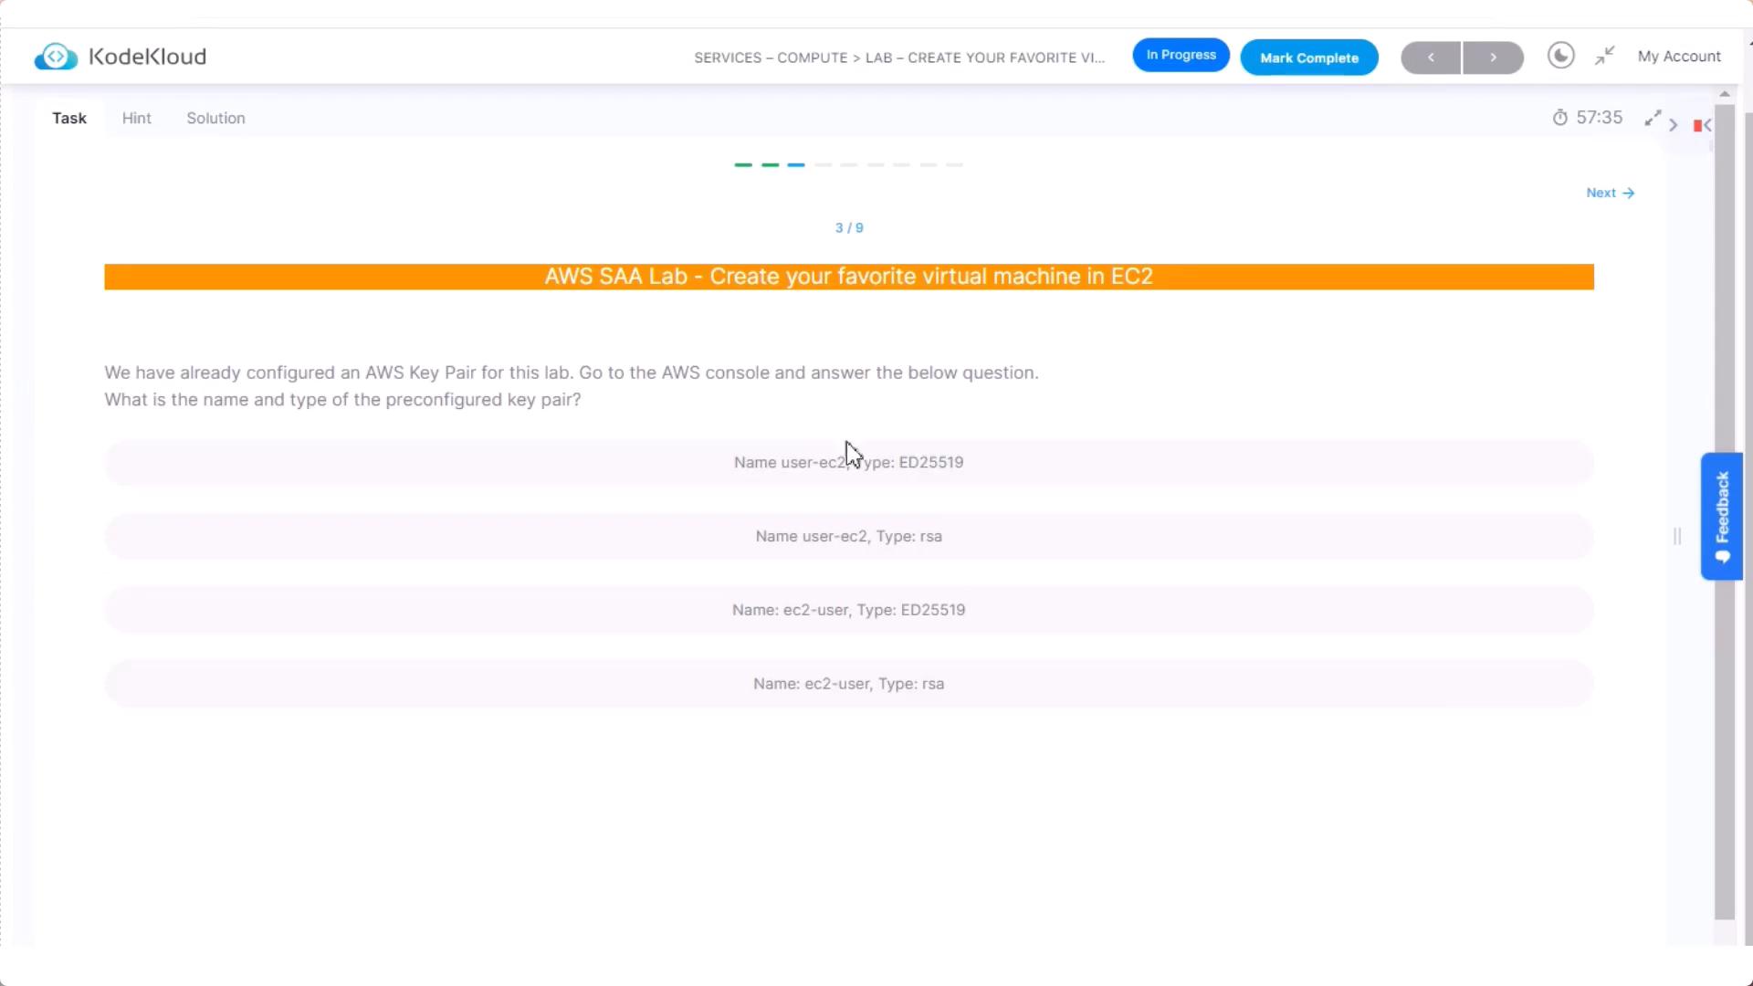Click the Mark Complete button
The image size is (1753, 986).
1309,58
